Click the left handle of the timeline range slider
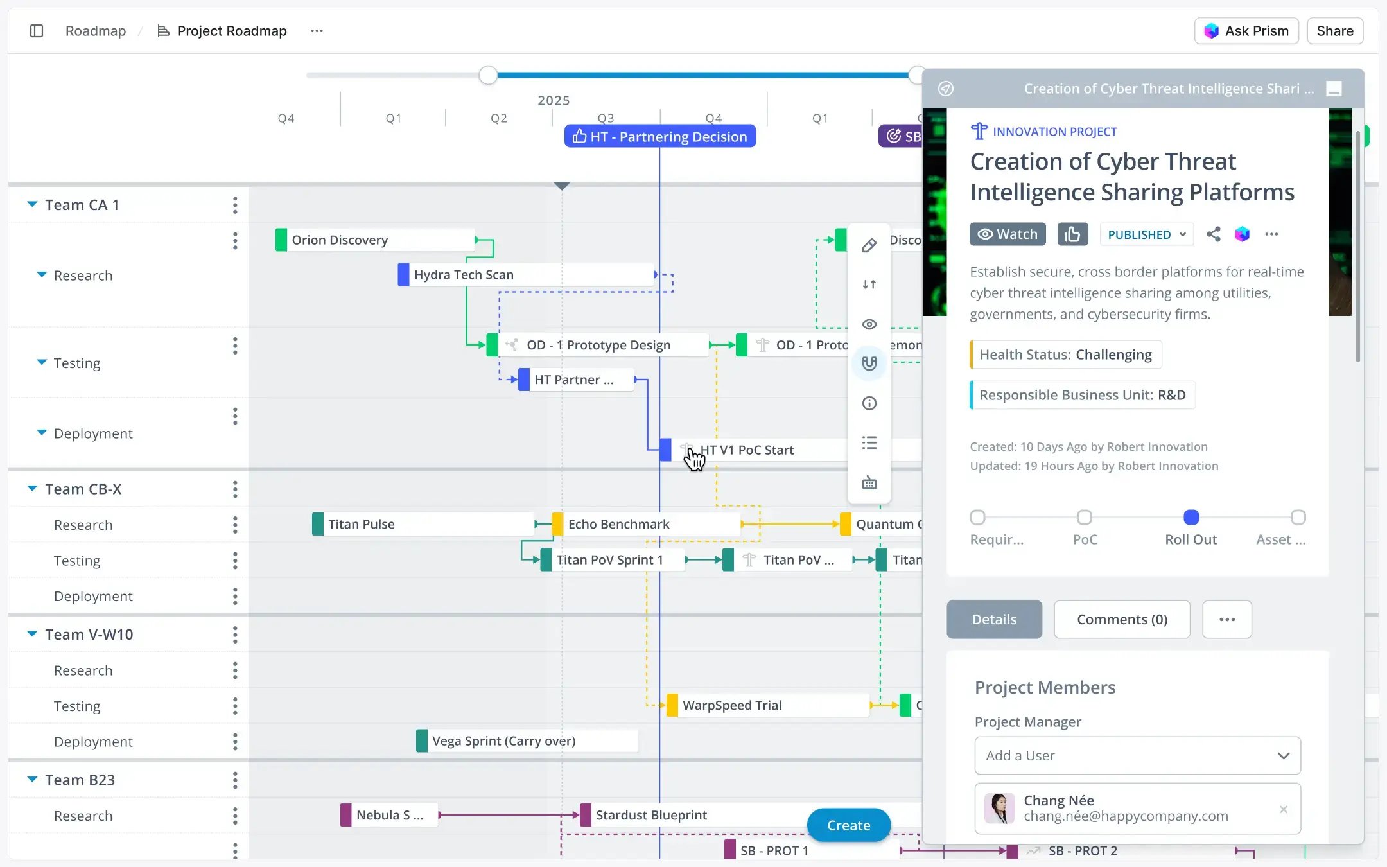This screenshot has height=867, width=1387. [x=487, y=74]
